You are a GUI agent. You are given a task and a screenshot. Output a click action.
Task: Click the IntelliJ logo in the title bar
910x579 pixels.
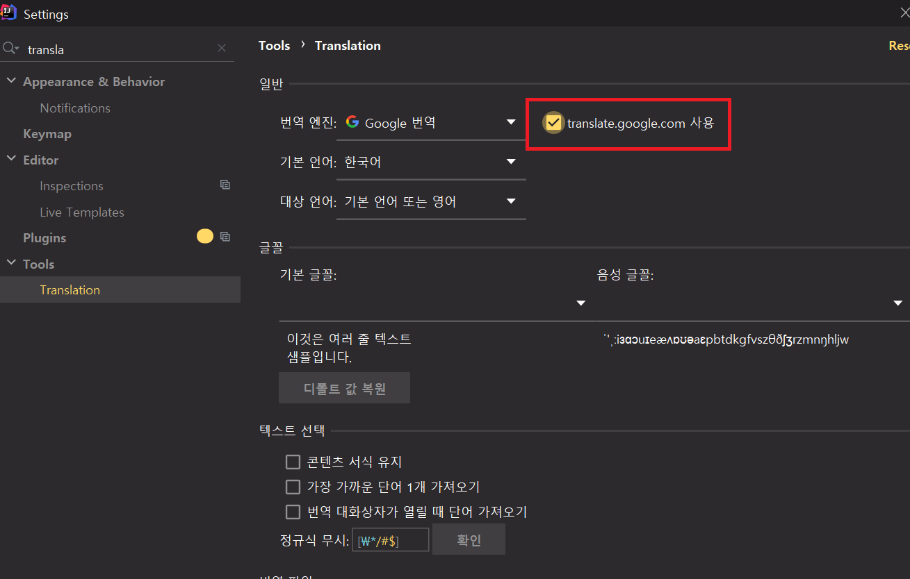(8, 13)
